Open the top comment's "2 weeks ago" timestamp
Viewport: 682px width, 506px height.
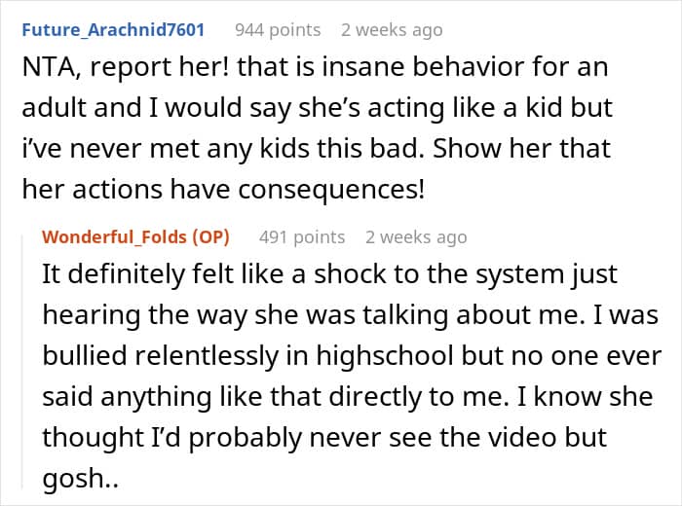coord(398,30)
